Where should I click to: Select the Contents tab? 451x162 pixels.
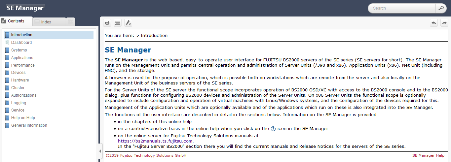pos(16,21)
